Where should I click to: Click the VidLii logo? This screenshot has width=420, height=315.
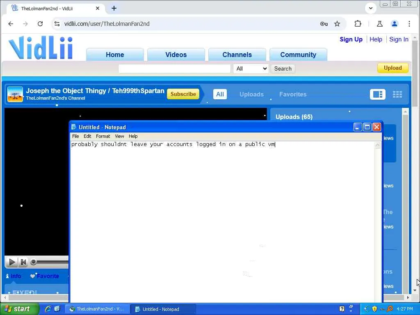pos(41,48)
